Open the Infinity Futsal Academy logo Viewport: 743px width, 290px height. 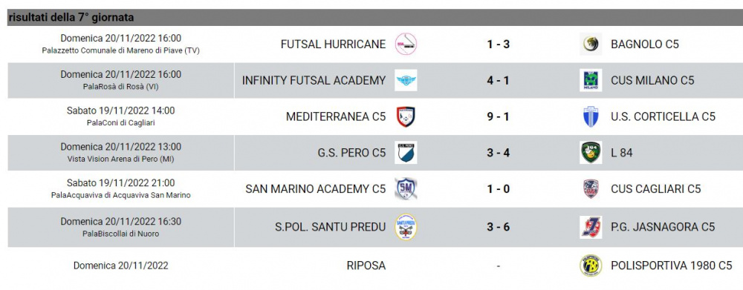406,80
